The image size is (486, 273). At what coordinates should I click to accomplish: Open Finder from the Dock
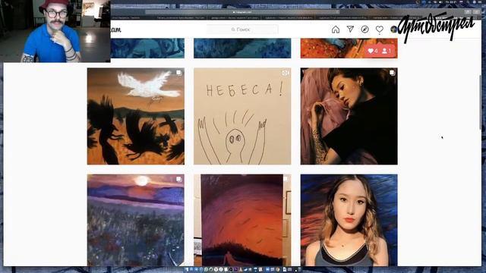click(187, 270)
